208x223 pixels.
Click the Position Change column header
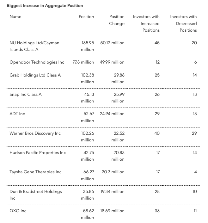[117, 20]
